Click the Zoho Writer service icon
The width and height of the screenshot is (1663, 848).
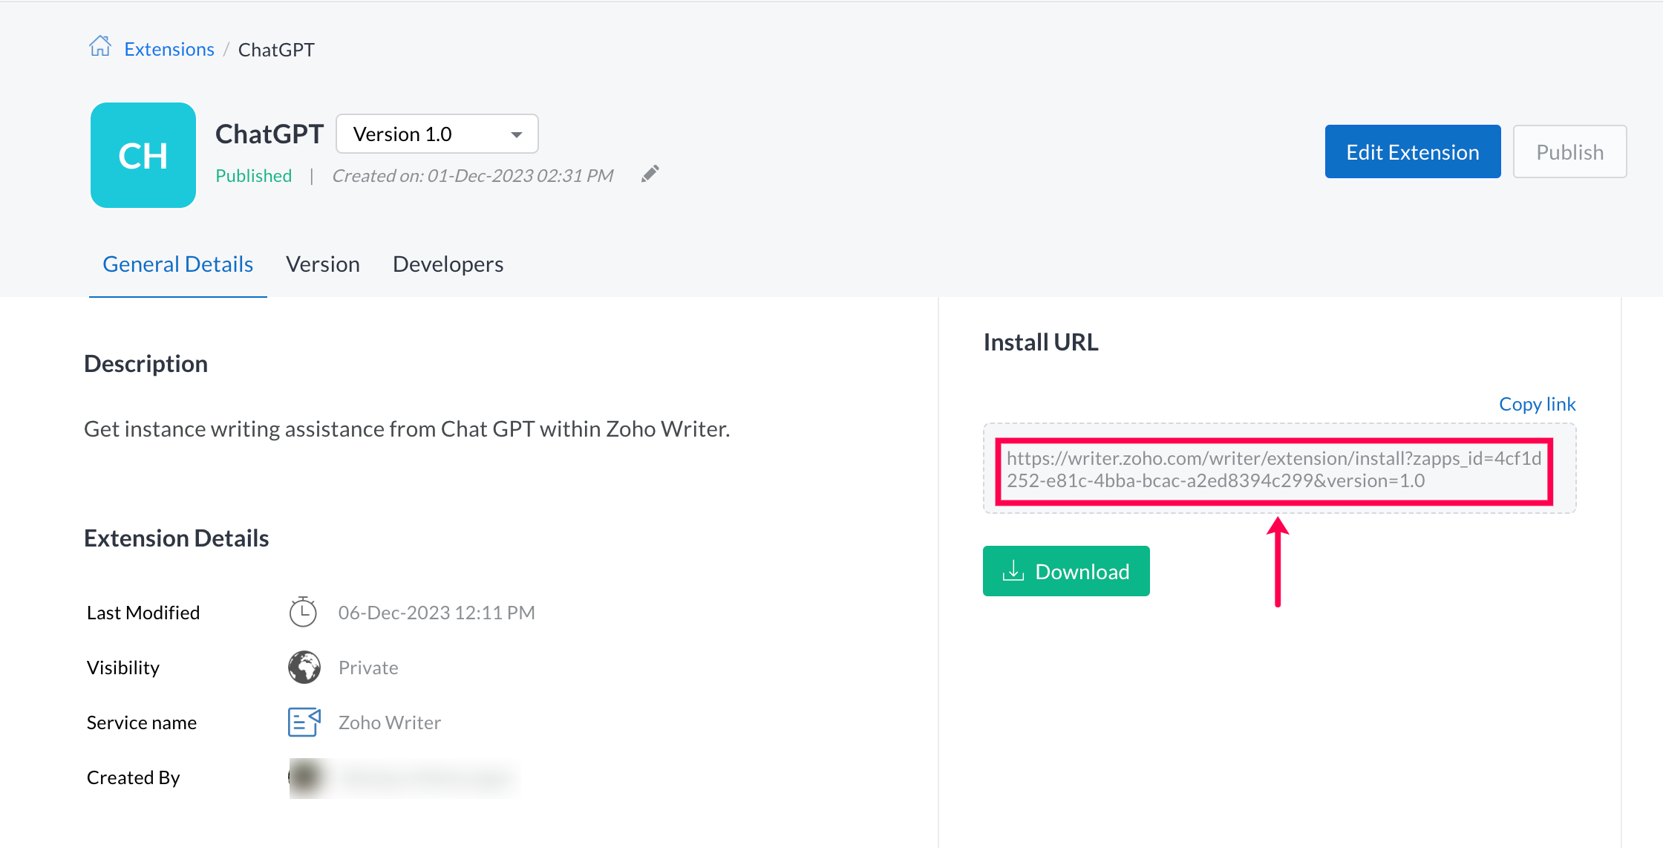[x=304, y=722]
